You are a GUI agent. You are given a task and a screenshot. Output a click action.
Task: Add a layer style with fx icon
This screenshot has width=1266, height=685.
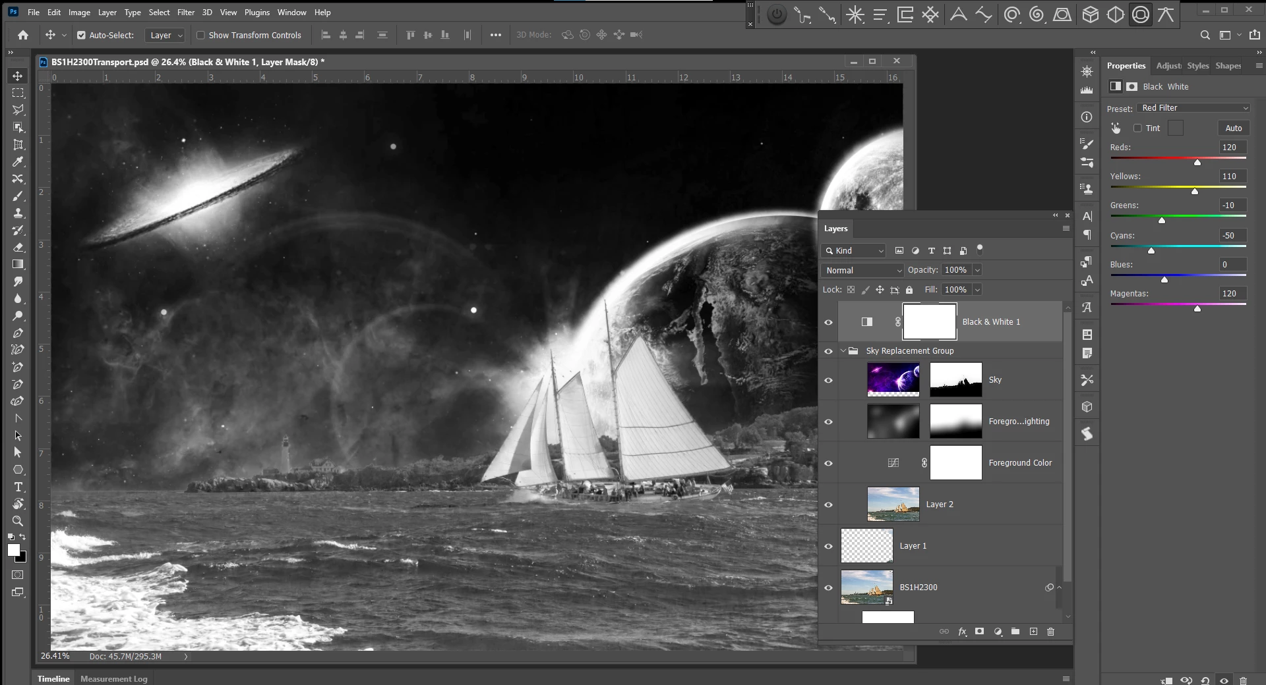pyautogui.click(x=962, y=632)
